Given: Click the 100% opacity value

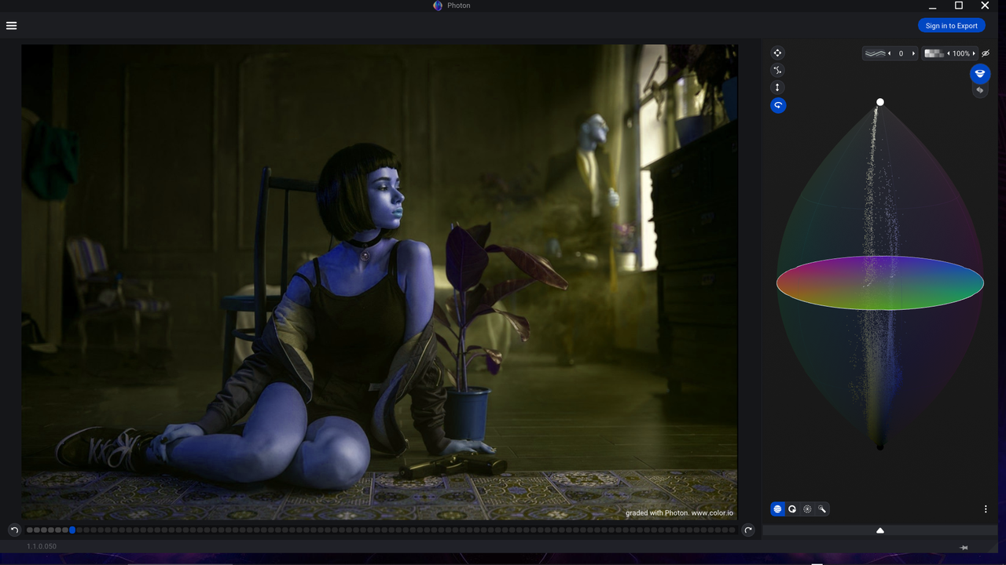Looking at the screenshot, I should pyautogui.click(x=961, y=53).
